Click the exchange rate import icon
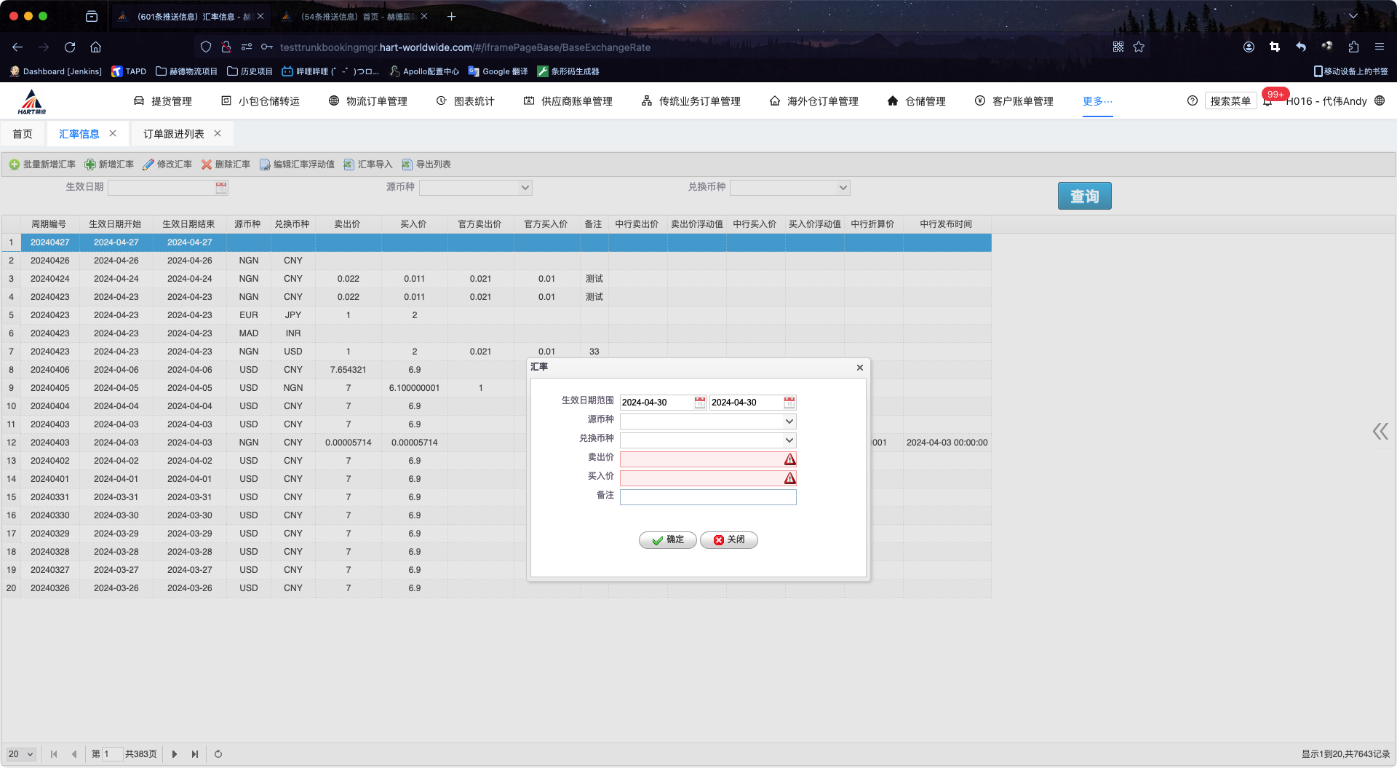This screenshot has width=1397, height=768. click(349, 165)
